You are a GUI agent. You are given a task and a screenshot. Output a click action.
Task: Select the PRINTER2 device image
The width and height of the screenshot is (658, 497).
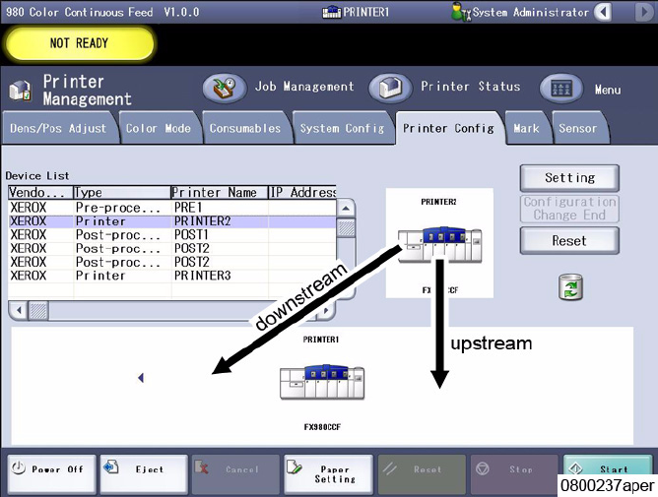coord(439,245)
